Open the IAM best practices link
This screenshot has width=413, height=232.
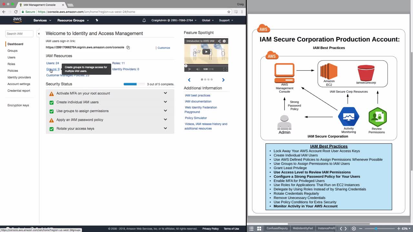[197, 95]
